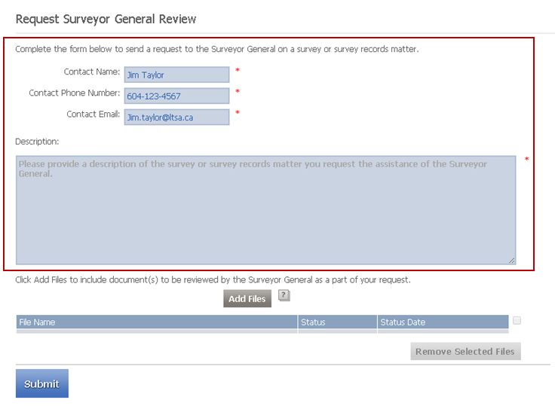The image size is (555, 406).
Task: Click the Contact Name label
Action: 92,72
